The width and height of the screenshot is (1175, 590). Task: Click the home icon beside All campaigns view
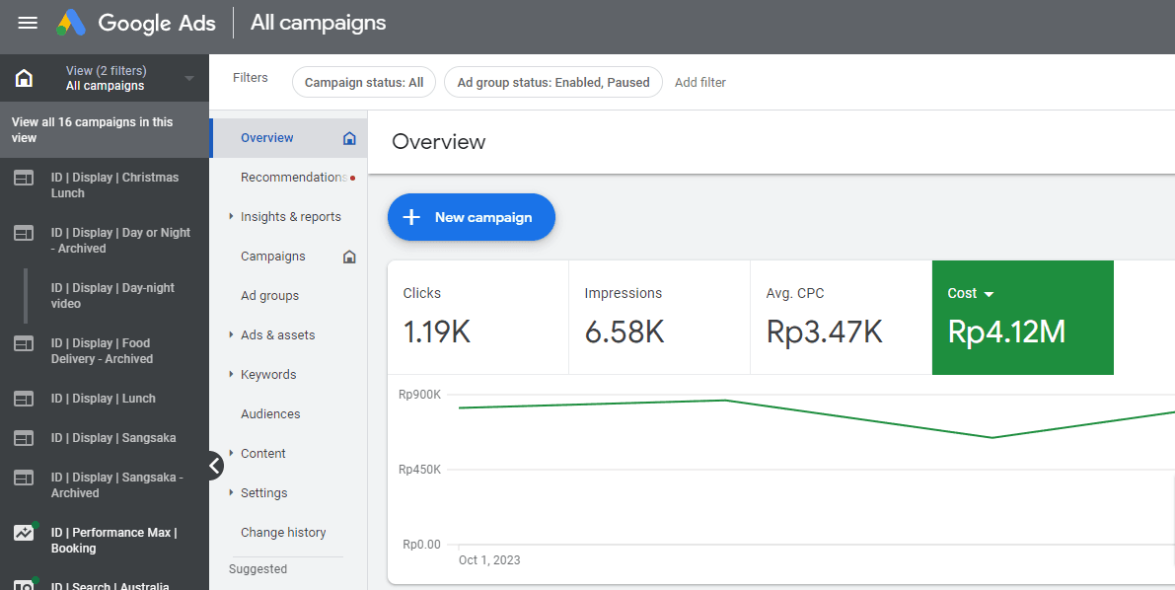click(24, 78)
